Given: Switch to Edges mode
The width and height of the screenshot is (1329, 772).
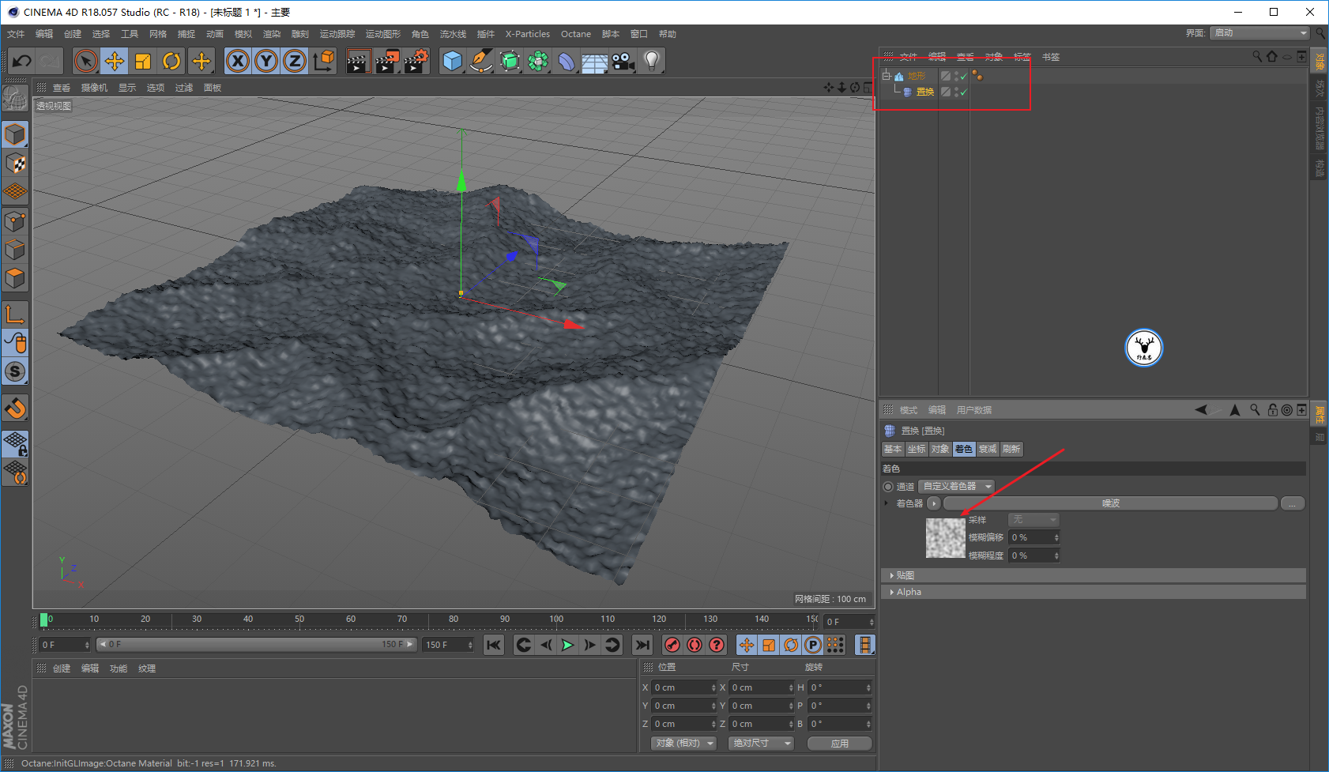Looking at the screenshot, I should tap(15, 250).
